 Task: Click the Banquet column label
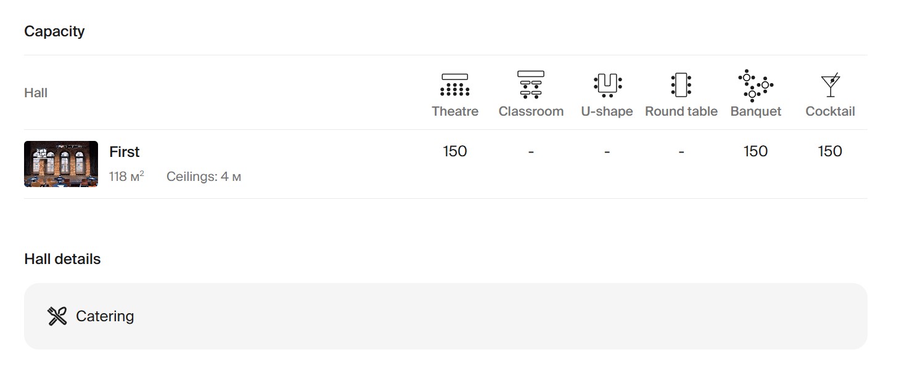(x=755, y=111)
